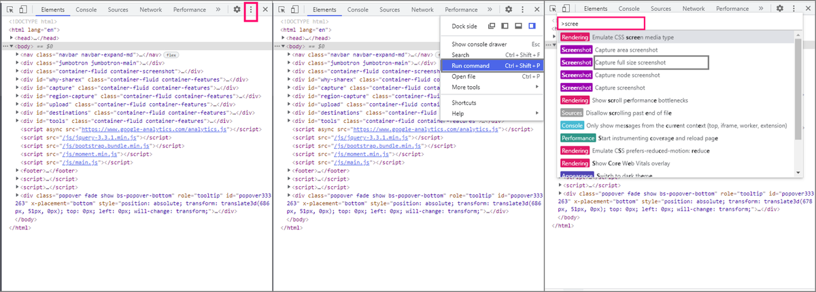816x292 pixels.
Task: Show more tabs chevron in right panel
Action: tap(761, 9)
